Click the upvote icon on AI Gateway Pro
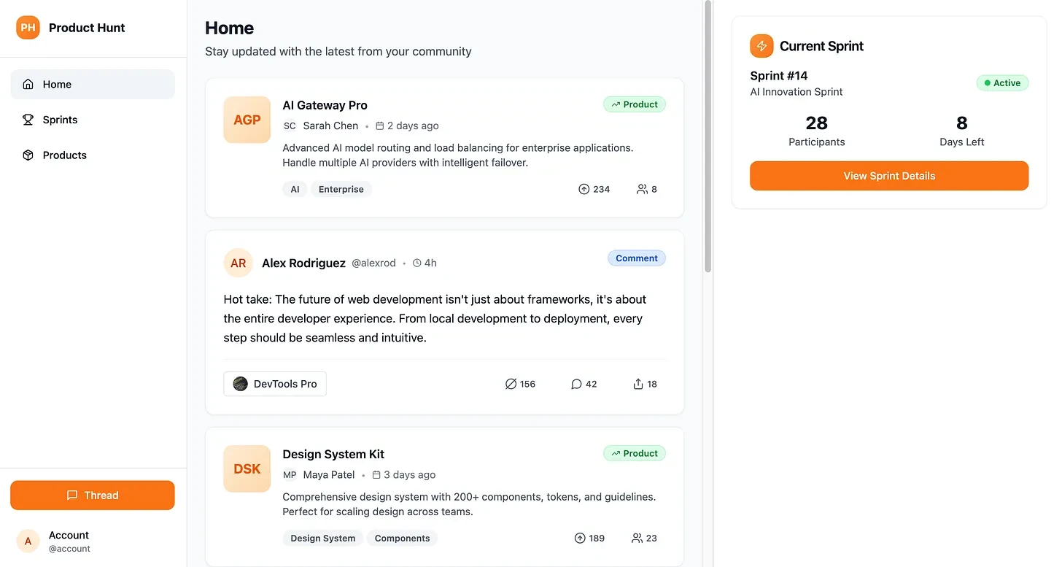 click(584, 189)
